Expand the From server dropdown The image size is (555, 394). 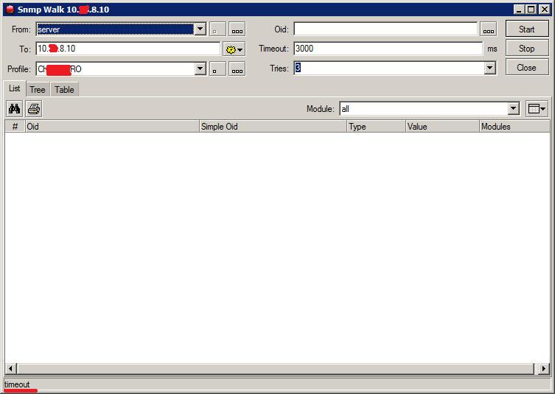pos(200,29)
